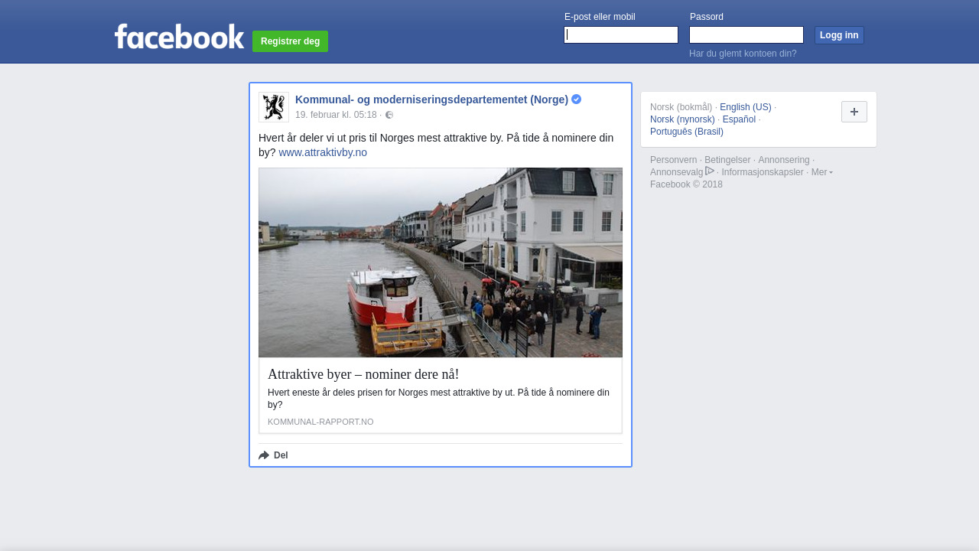Expand the Mer footer dropdown

[822, 172]
